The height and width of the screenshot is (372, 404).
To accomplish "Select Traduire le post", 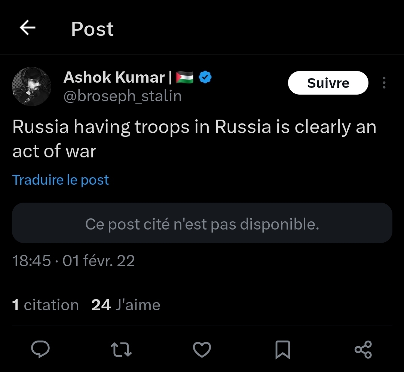I will click(x=61, y=180).
